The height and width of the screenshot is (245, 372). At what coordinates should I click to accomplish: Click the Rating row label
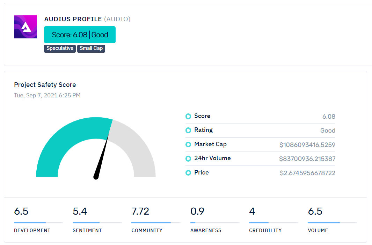coord(203,130)
